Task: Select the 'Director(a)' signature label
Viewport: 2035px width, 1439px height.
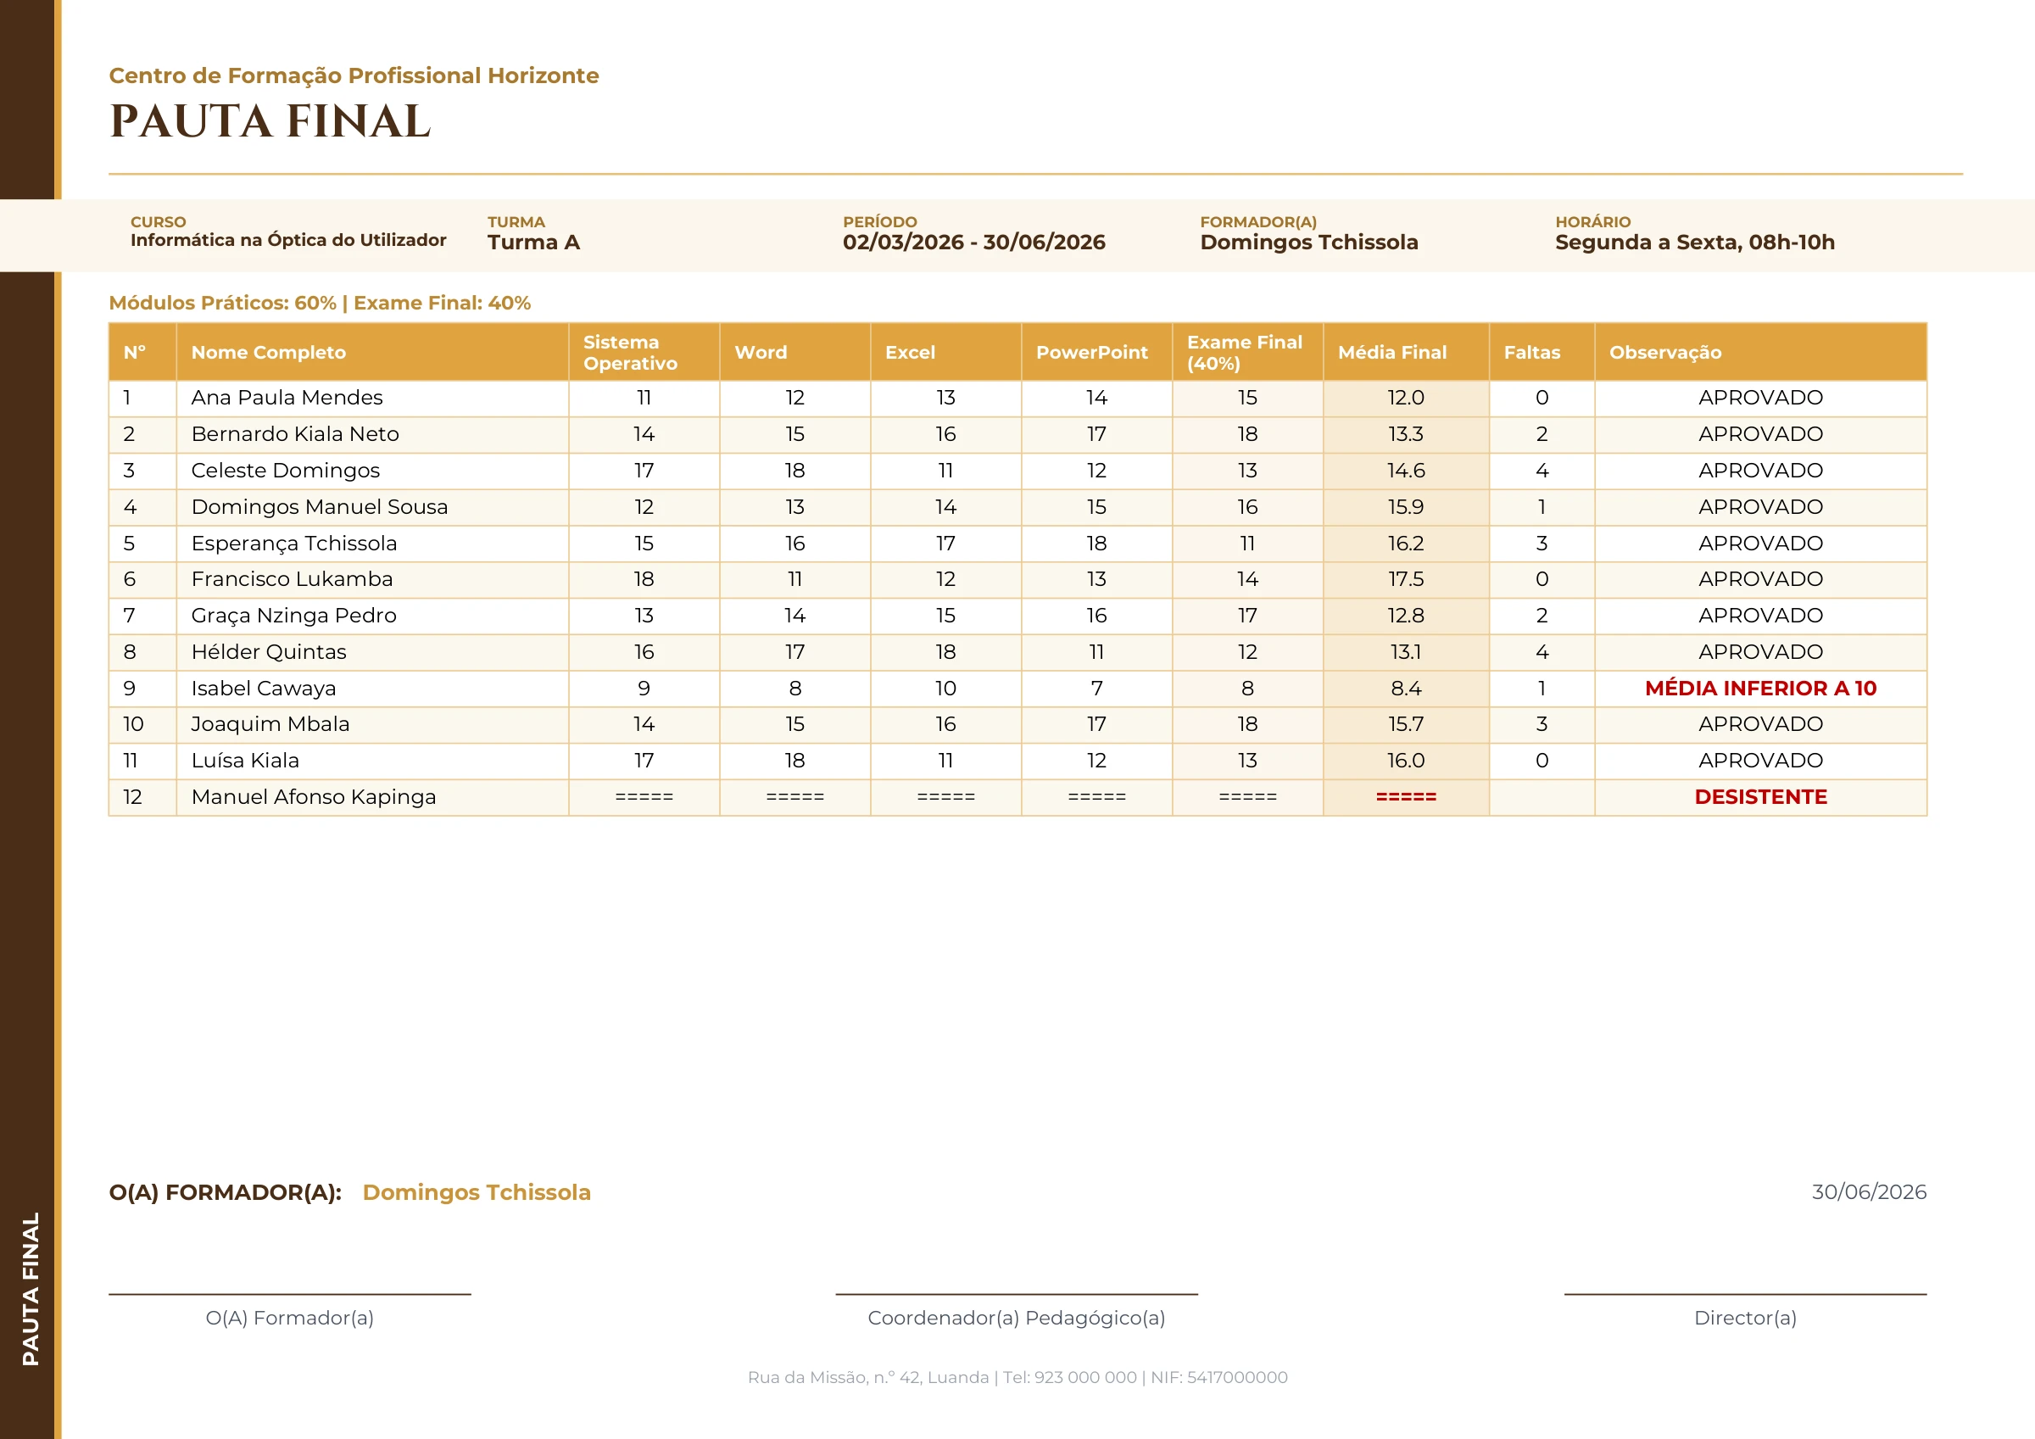Action: [1745, 1318]
